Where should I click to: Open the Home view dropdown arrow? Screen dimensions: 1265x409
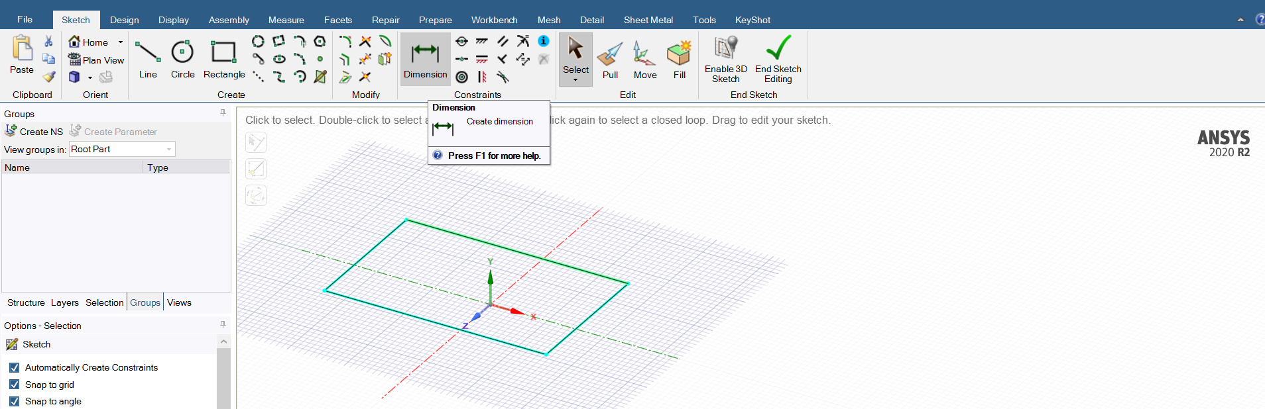[121, 42]
